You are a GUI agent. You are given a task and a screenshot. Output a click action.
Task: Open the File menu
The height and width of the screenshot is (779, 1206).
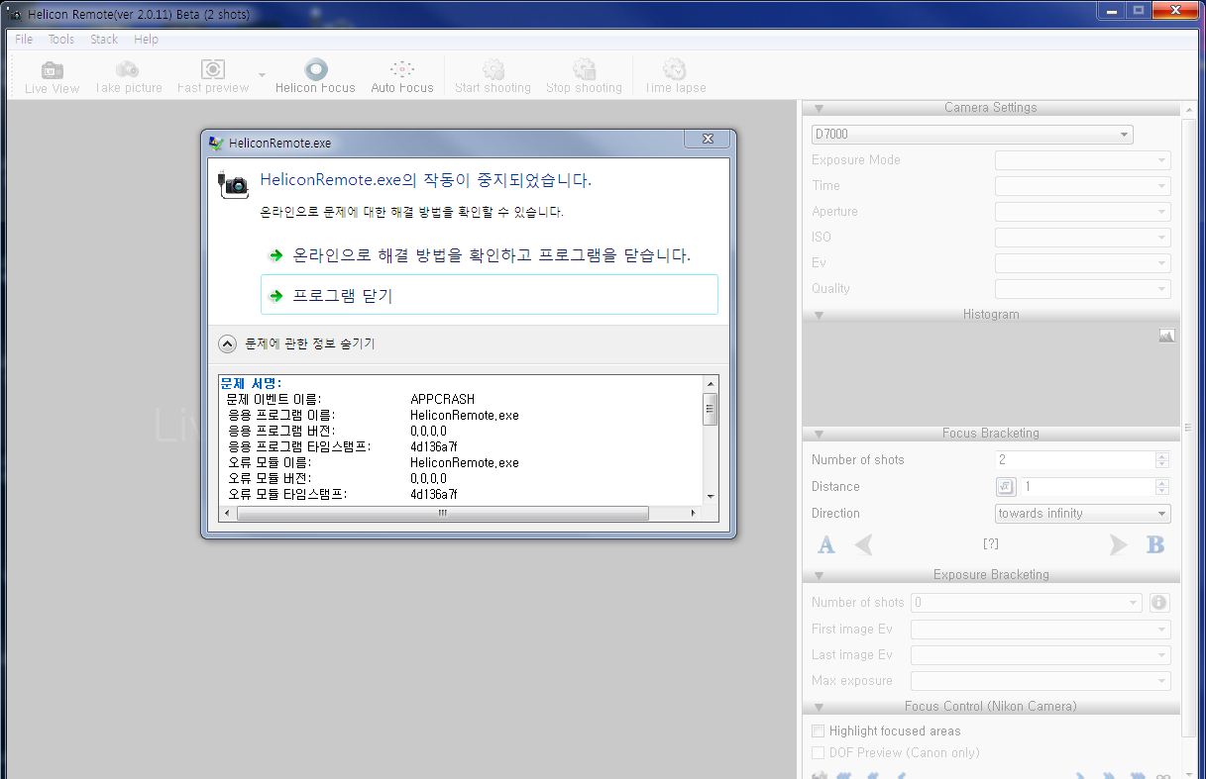tap(24, 40)
